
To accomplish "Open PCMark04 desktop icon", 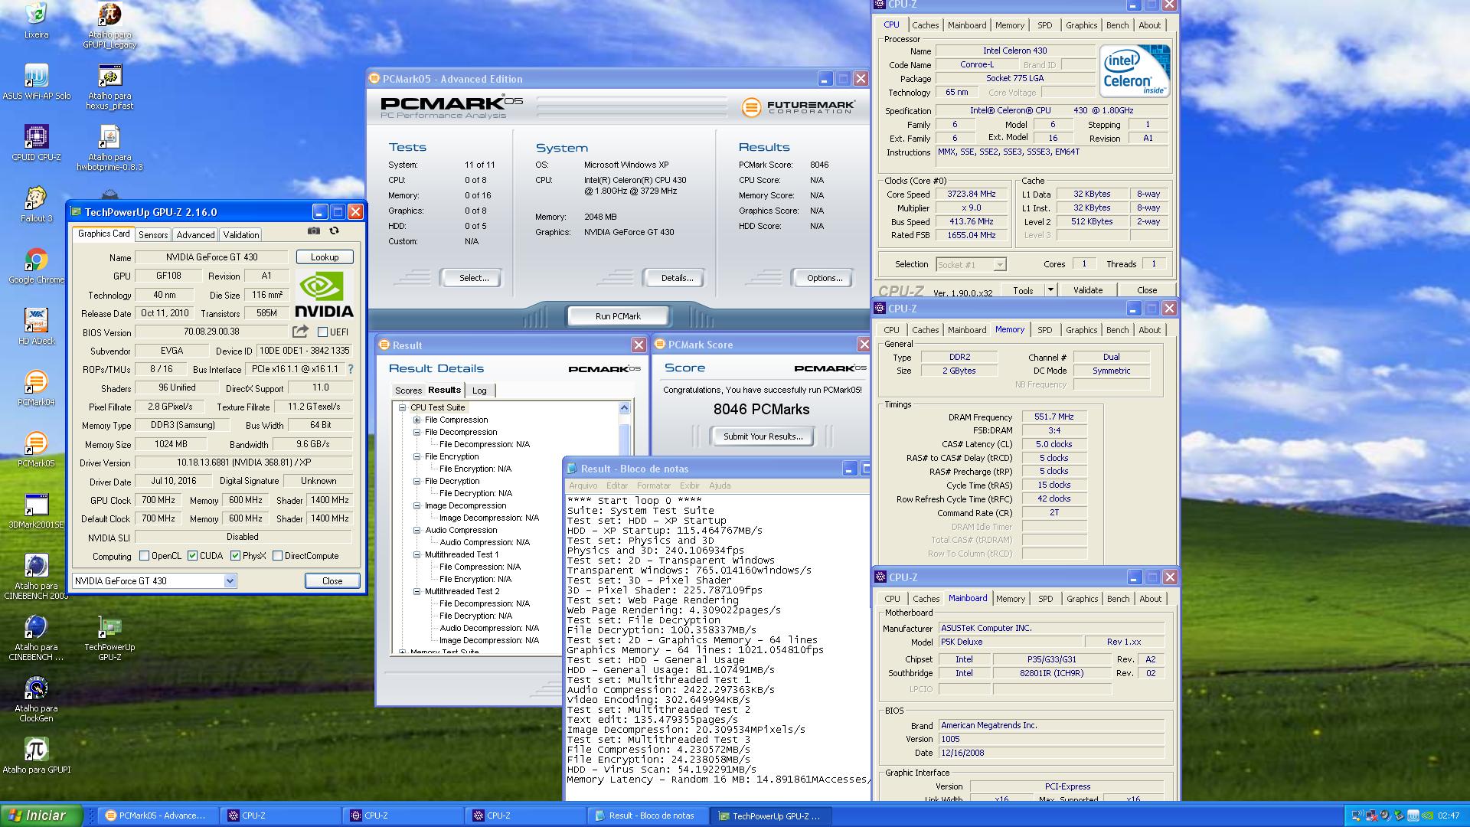I will point(36,387).
